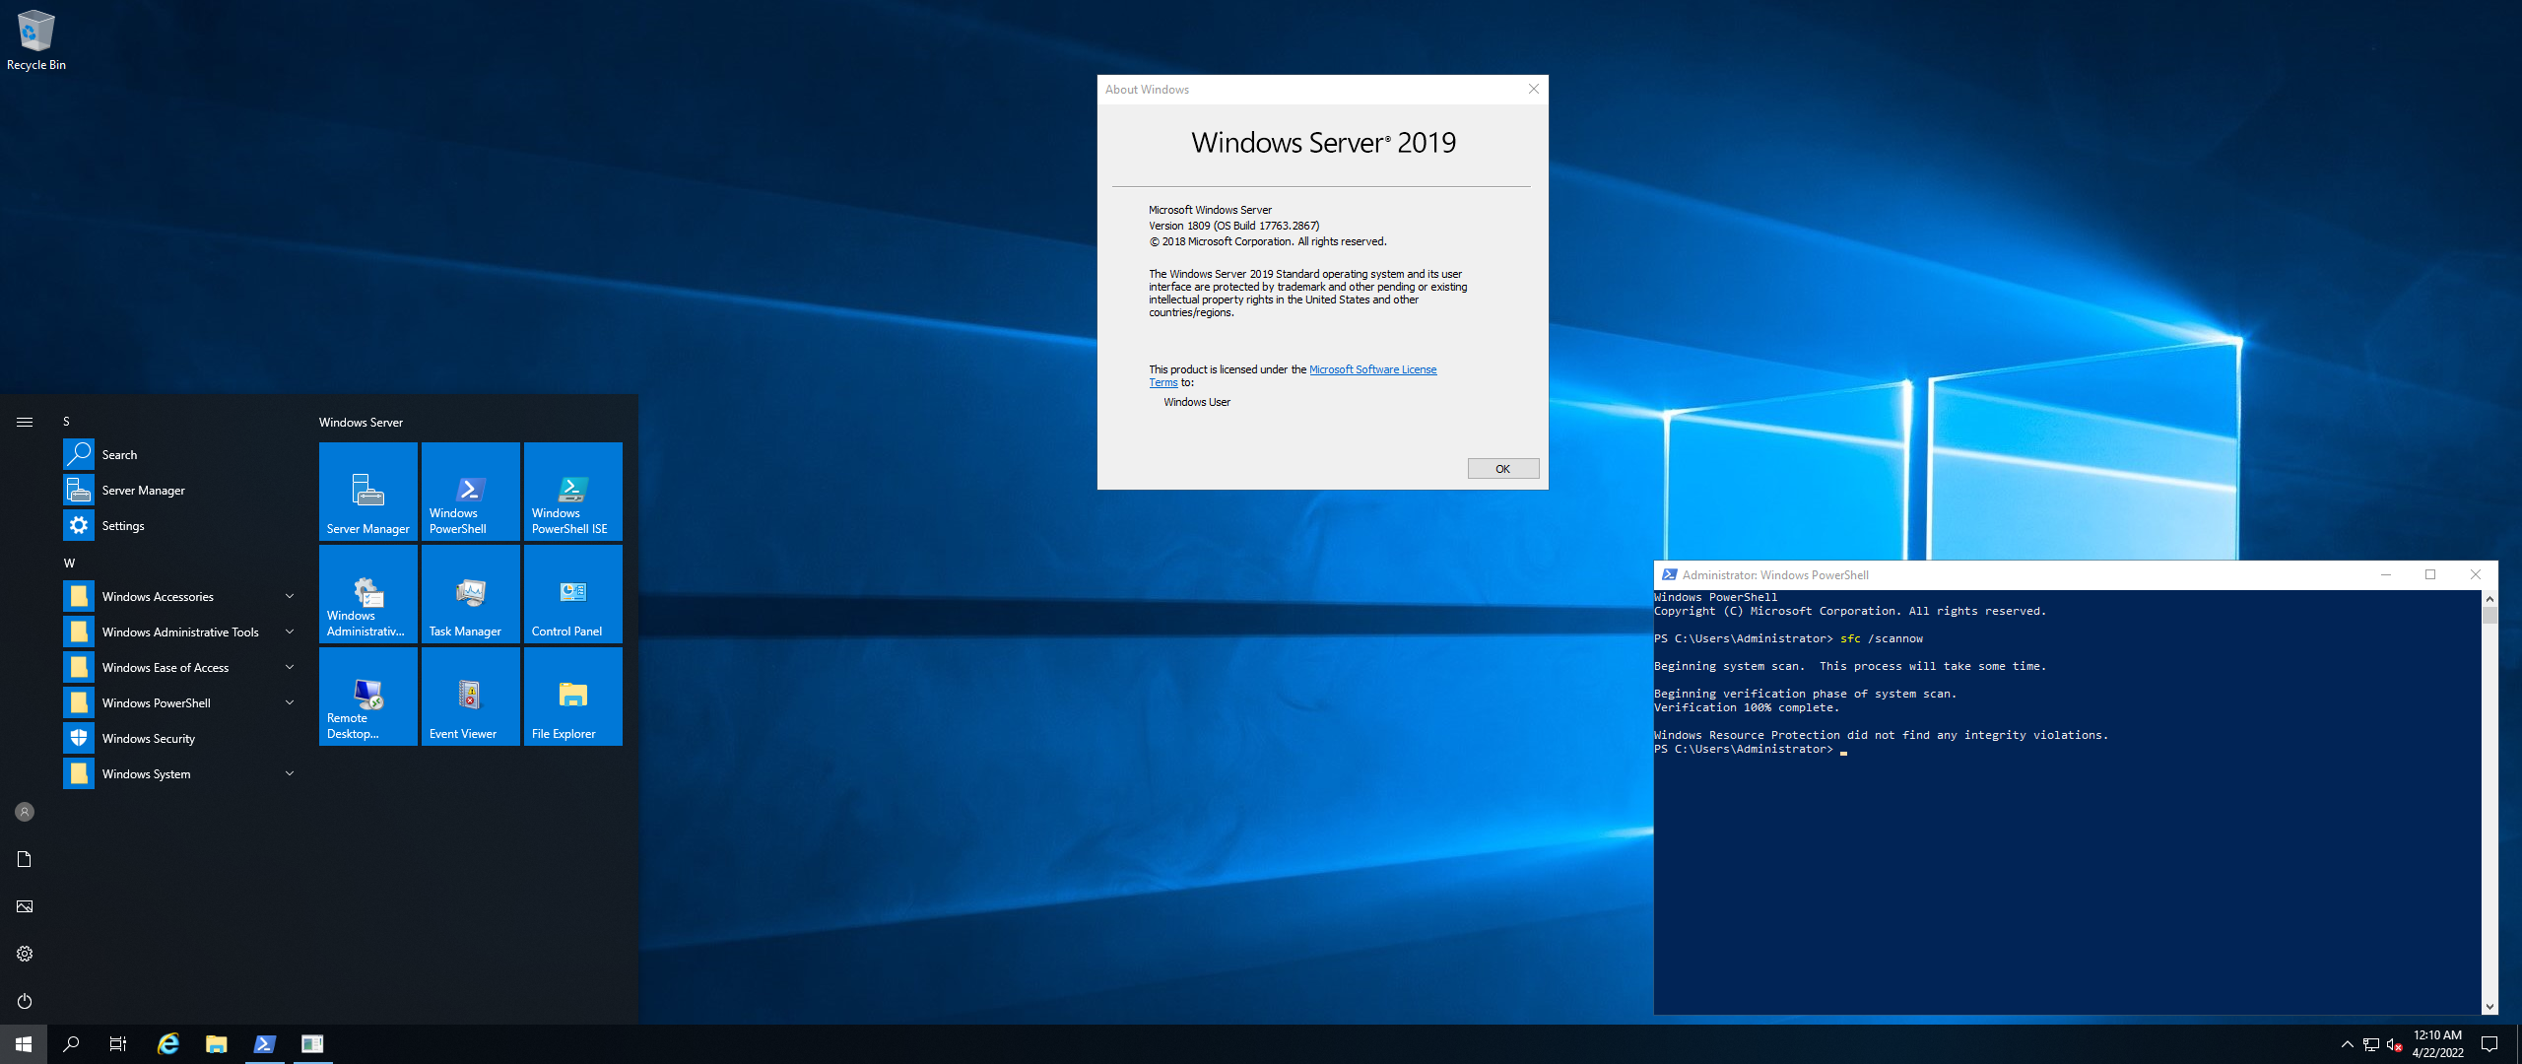This screenshot has height=1064, width=2522.
Task: Launch Internet Explorer from the taskbar
Action: [x=168, y=1044]
